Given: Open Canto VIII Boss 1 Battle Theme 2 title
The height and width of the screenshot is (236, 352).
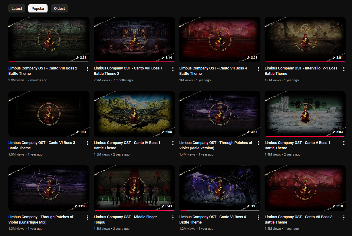Looking at the screenshot, I should tap(128, 71).
